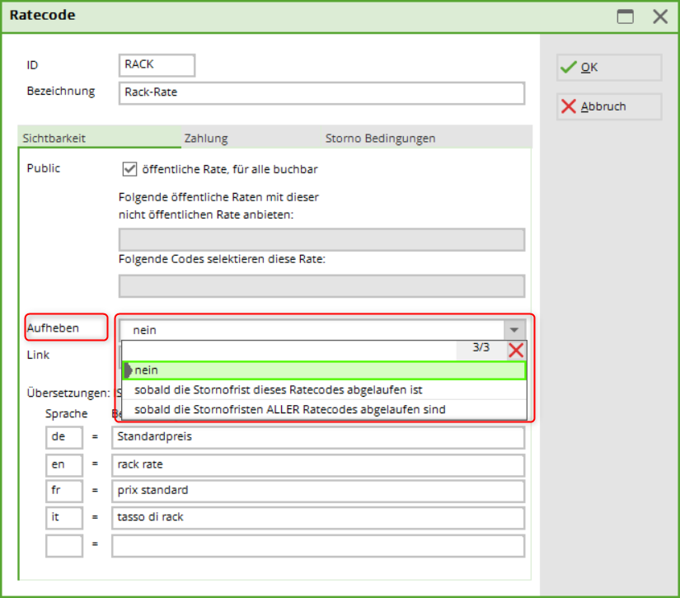The width and height of the screenshot is (680, 598).
Task: Click the ID field containing RACK
Action: point(157,65)
